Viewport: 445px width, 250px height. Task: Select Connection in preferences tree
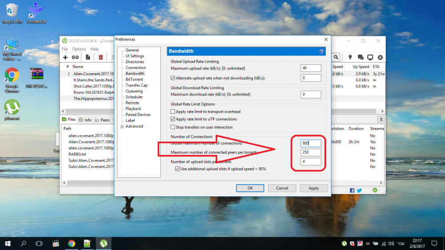[x=136, y=67]
